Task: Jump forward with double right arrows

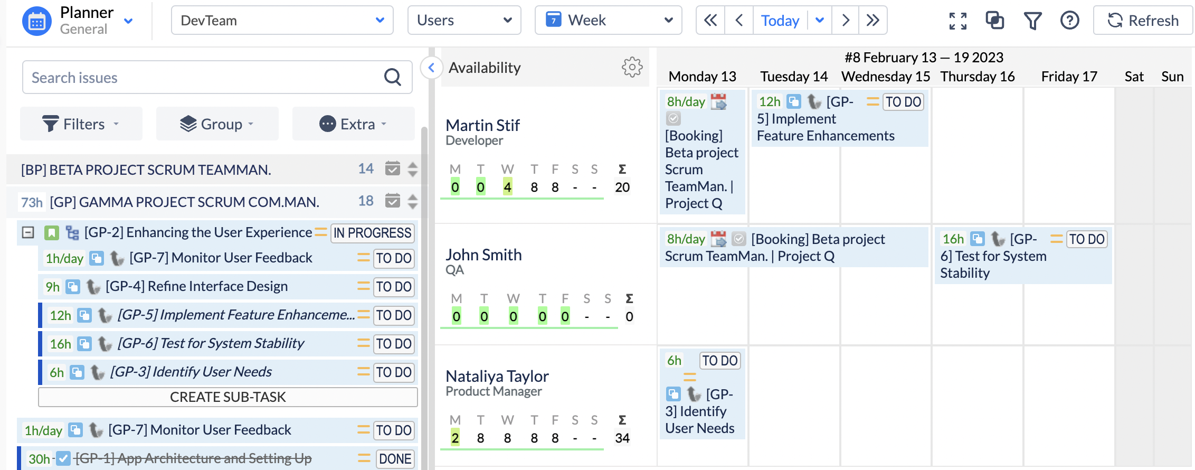Action: (872, 21)
